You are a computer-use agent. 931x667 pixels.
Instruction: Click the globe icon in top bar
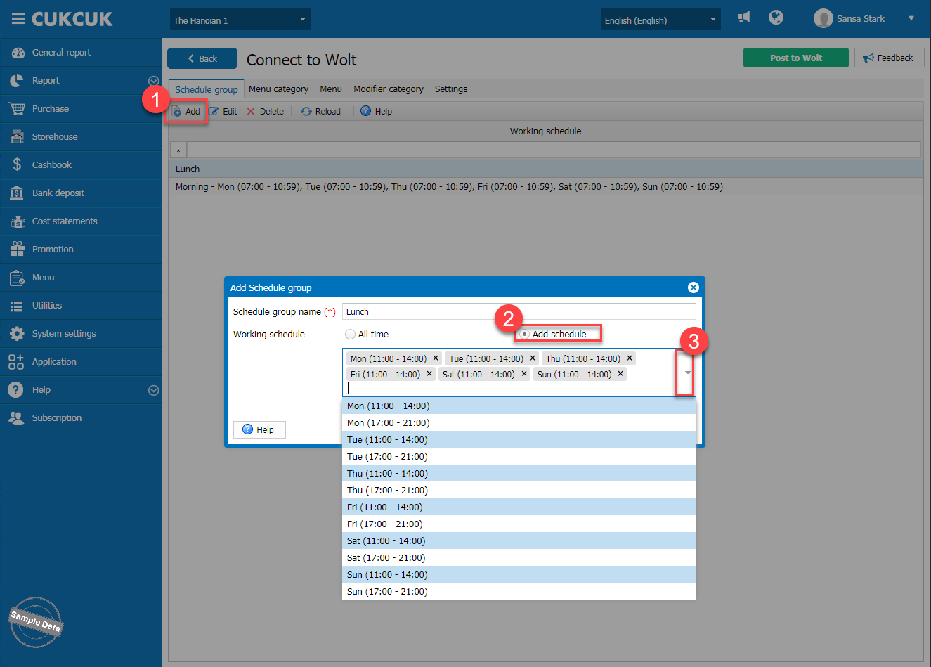[x=776, y=18]
